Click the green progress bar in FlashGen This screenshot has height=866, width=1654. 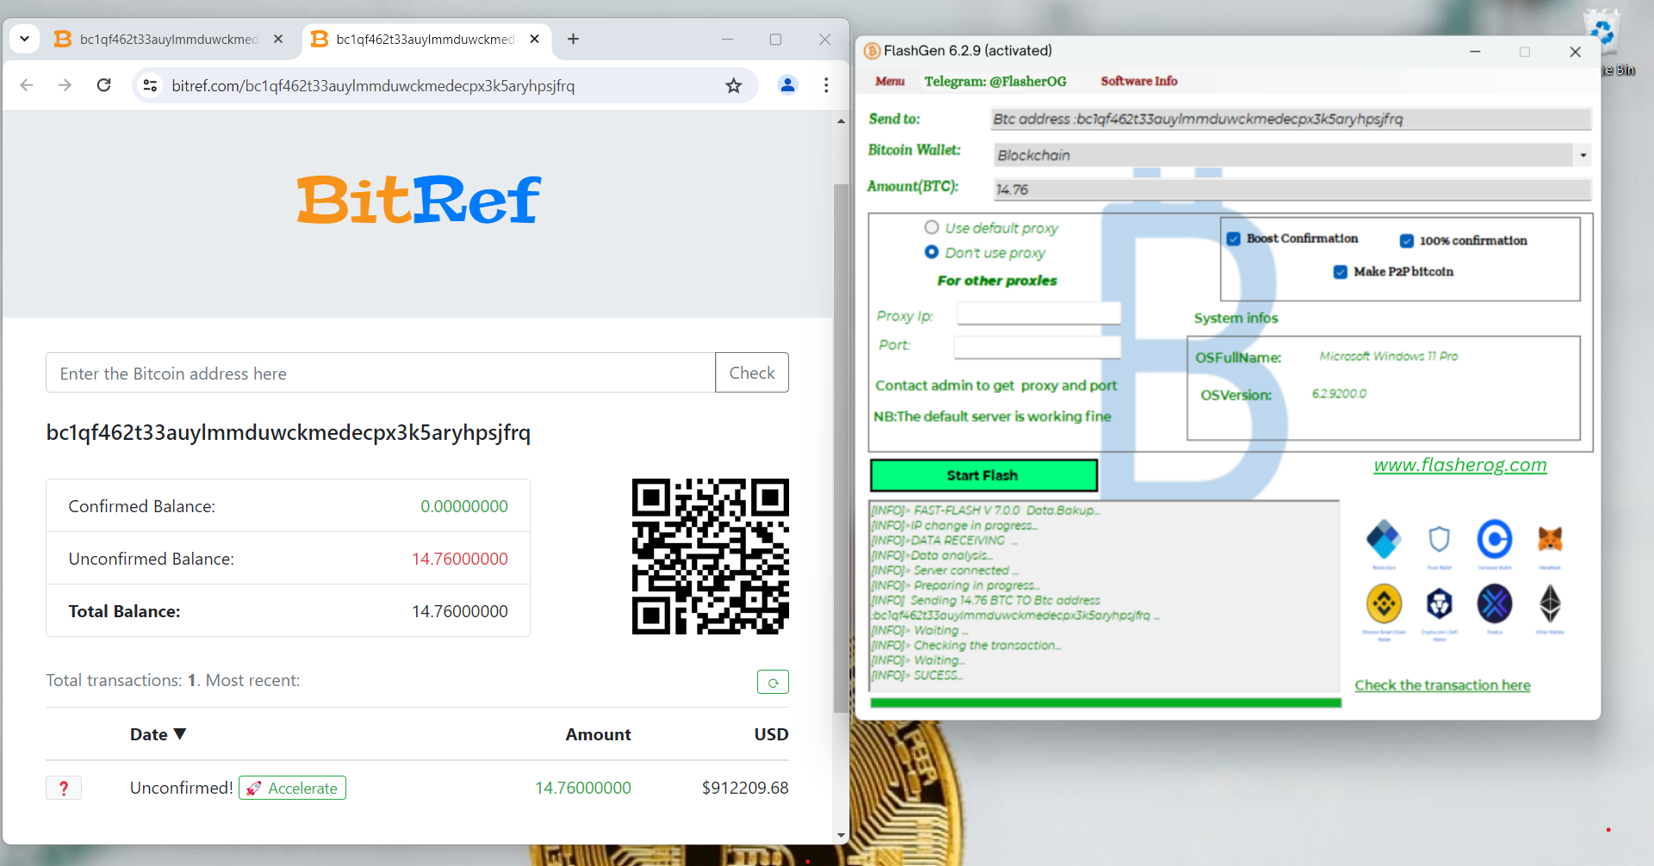(x=1105, y=703)
